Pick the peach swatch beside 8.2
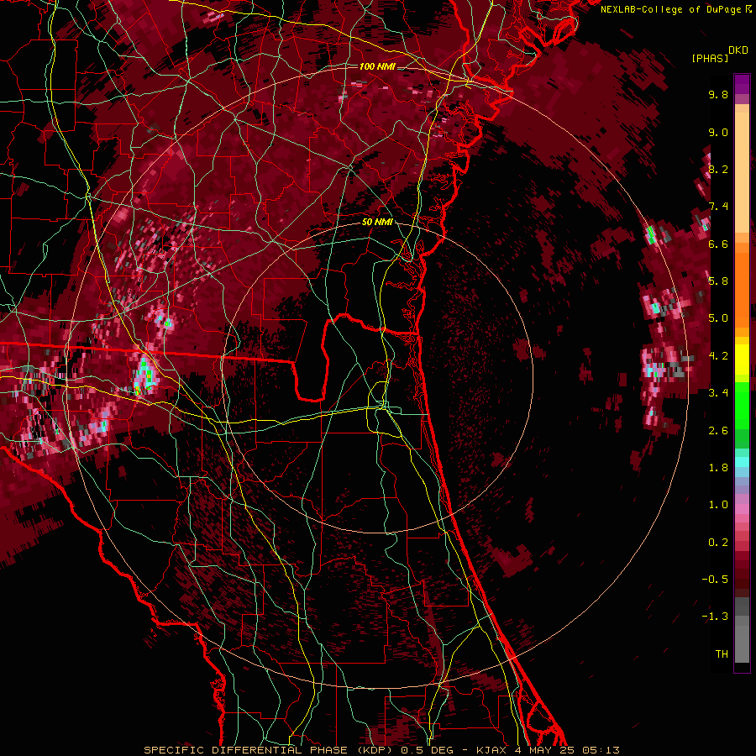Image resolution: width=756 pixels, height=756 pixels. (742, 172)
